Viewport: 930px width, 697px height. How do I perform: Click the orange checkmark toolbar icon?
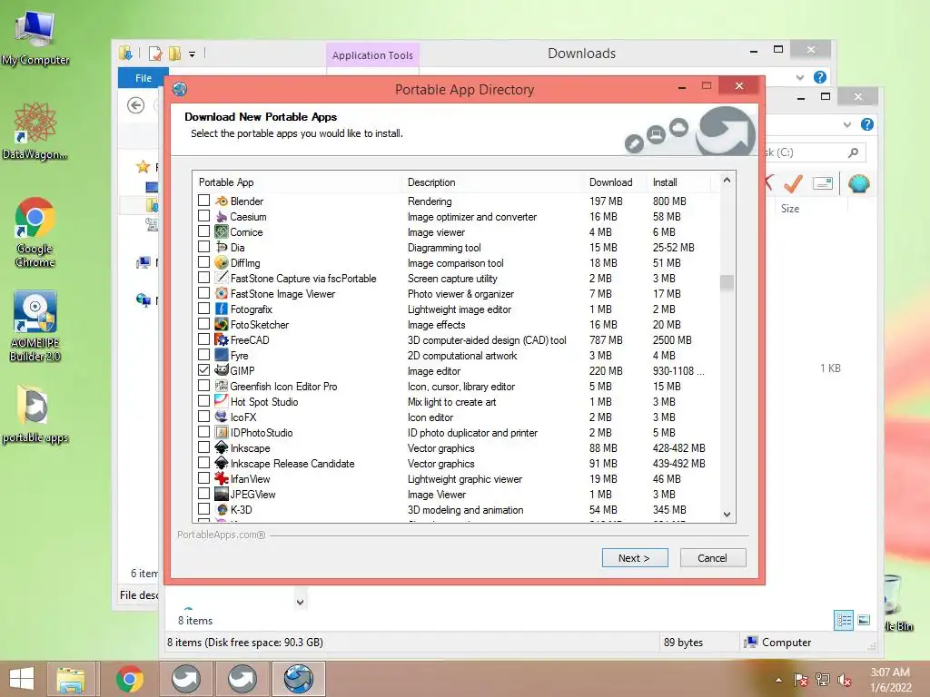pyautogui.click(x=793, y=183)
